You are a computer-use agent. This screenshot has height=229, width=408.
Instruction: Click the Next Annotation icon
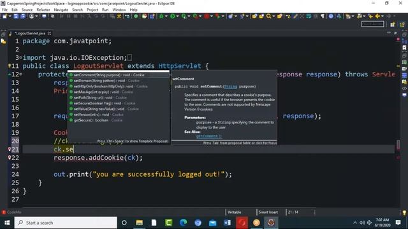point(348,16)
